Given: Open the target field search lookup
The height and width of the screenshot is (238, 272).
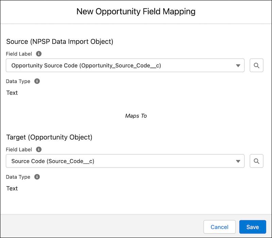Looking at the screenshot, I should click(x=256, y=161).
